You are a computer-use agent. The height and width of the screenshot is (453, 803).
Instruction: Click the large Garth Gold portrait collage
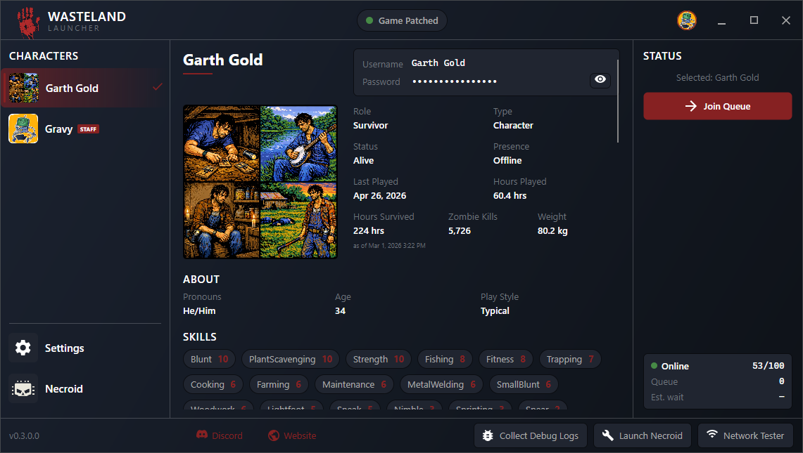(260, 182)
